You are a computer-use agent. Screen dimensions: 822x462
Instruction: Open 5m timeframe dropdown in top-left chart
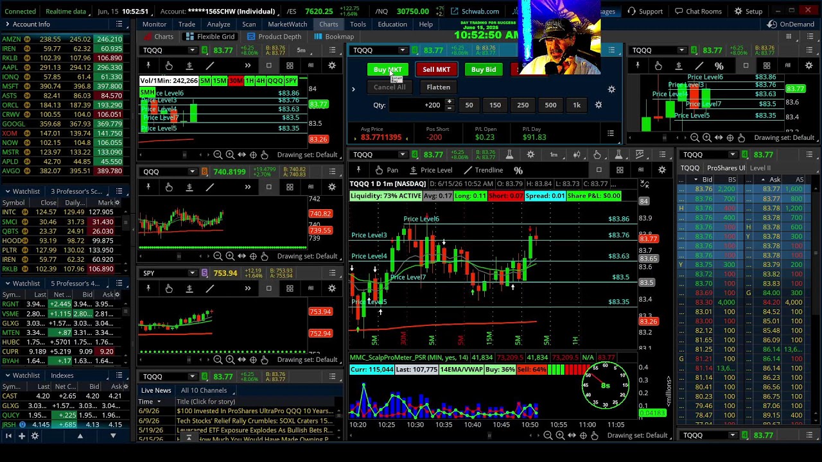(x=301, y=50)
